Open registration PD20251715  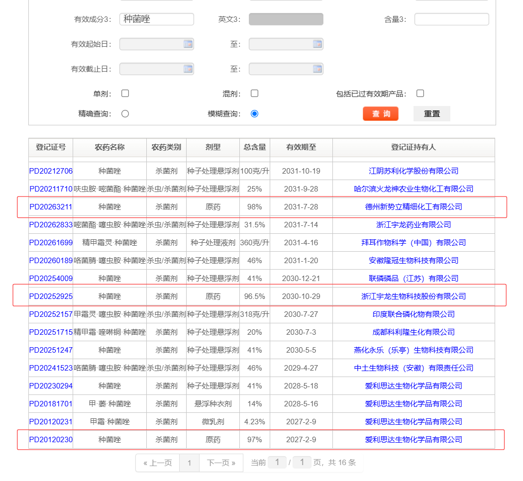coord(51,332)
